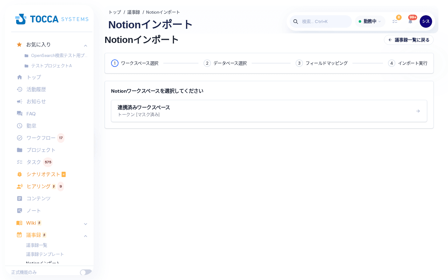Open ノート in the sidebar

[34, 211]
